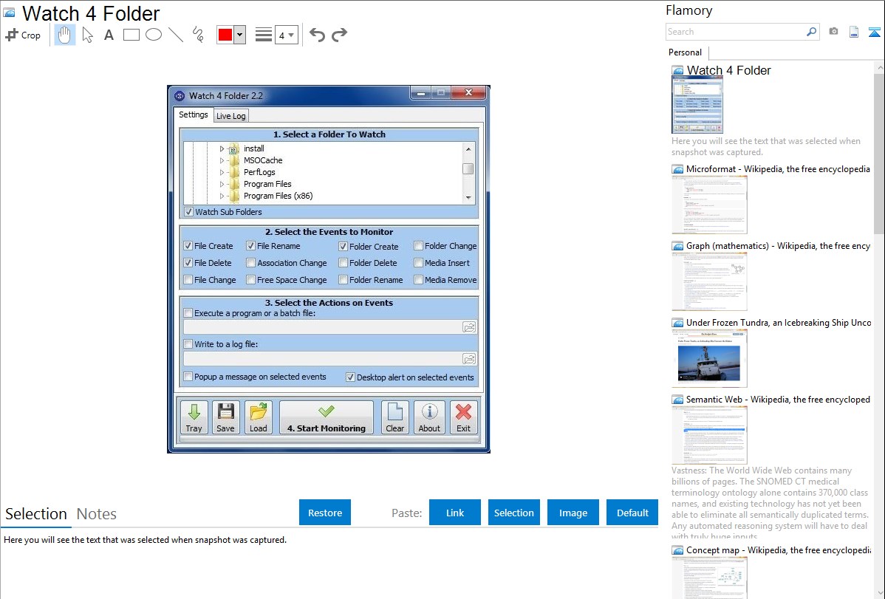Pick the straight line tool
Screen dimensions: 885x599
176,35
